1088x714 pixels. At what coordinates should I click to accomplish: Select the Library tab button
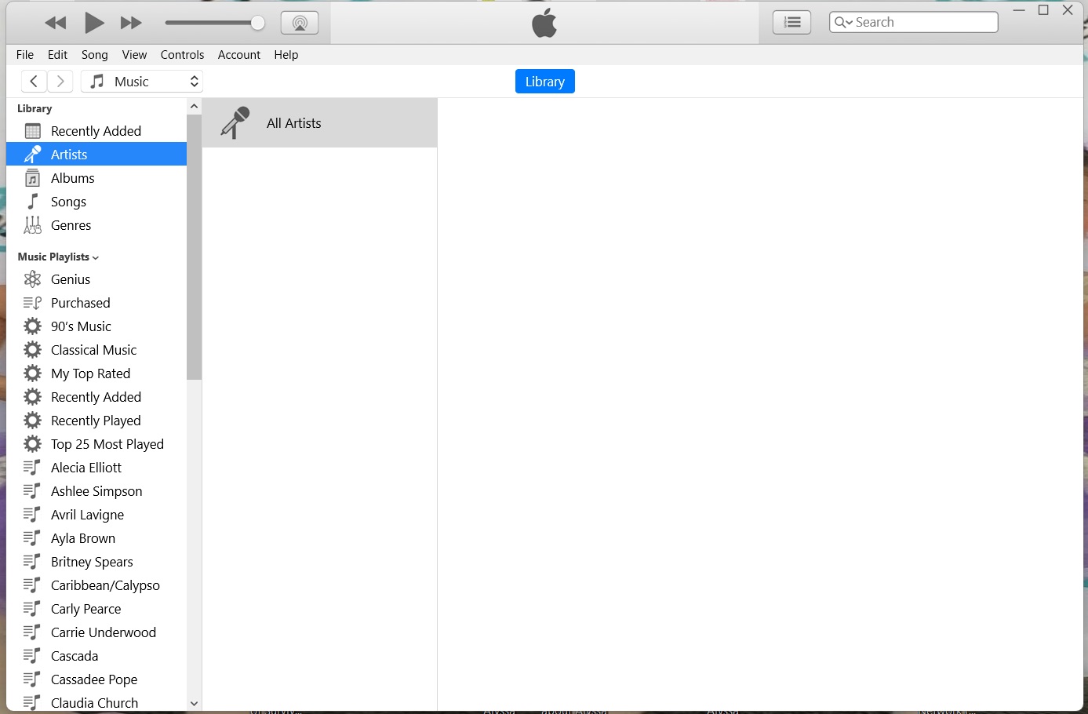pyautogui.click(x=545, y=82)
